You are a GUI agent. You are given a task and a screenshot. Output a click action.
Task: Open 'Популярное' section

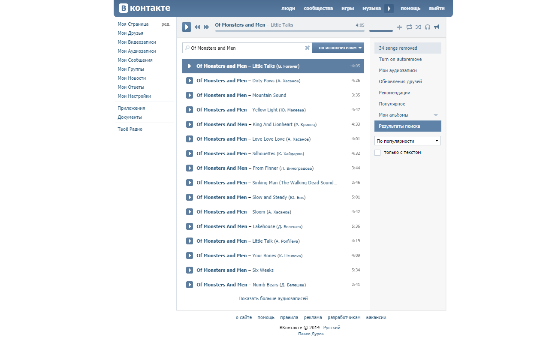pos(392,104)
